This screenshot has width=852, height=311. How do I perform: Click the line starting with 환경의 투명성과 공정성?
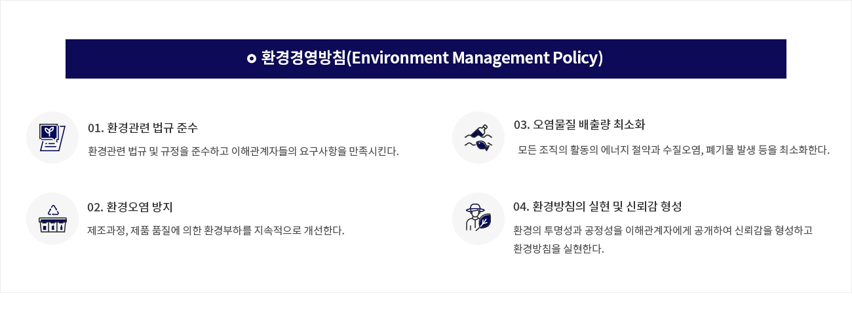click(663, 230)
